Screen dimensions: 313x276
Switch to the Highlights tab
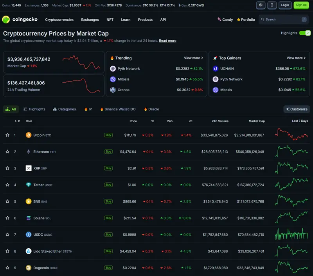point(34,109)
